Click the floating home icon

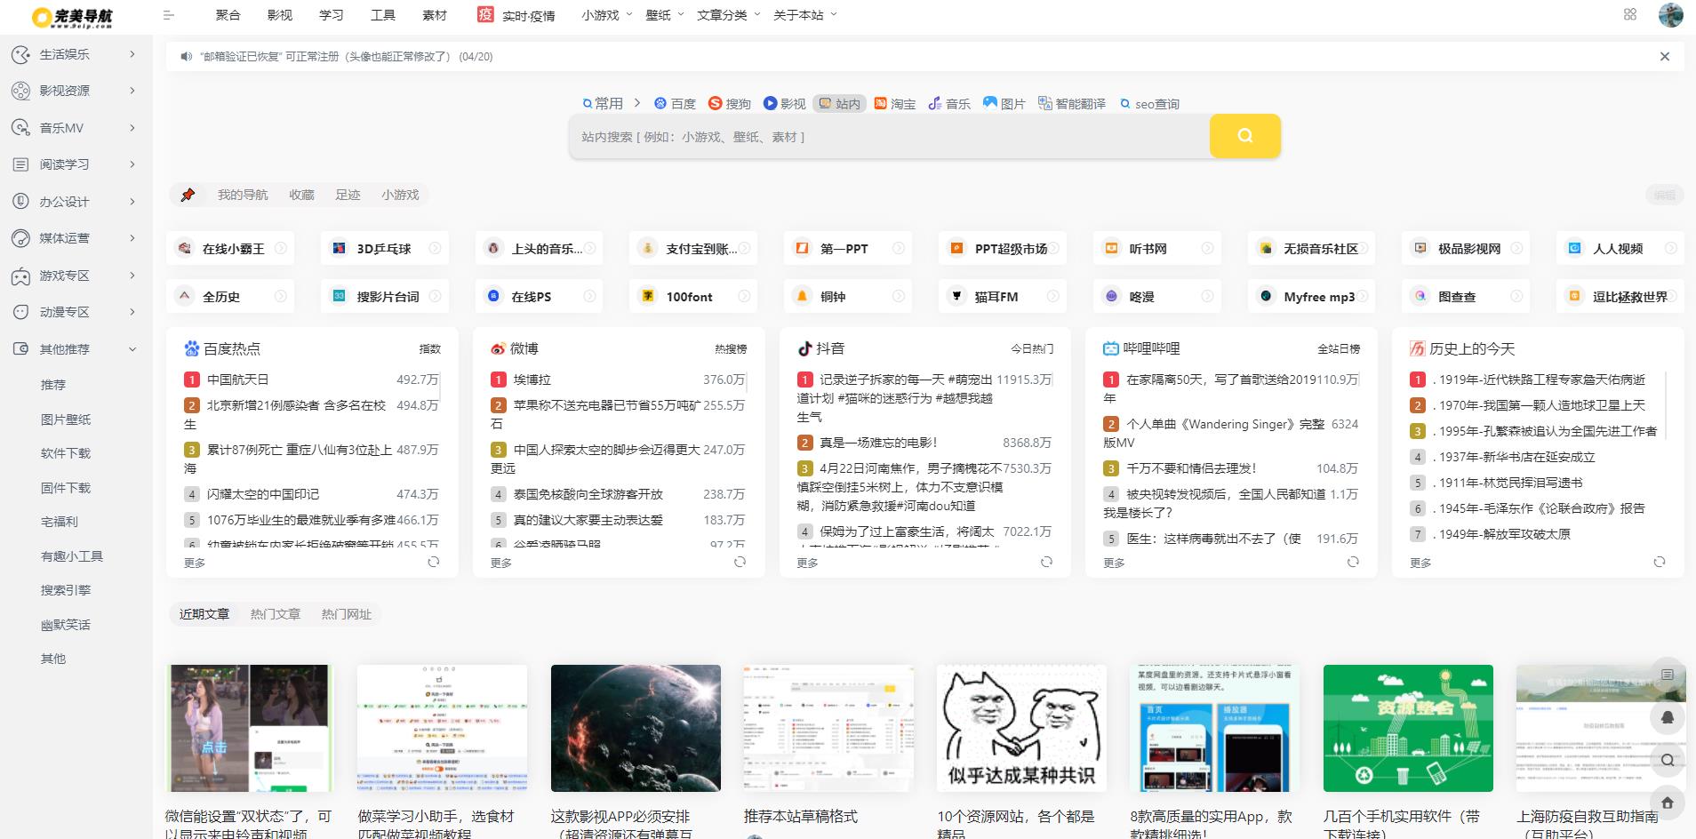pos(1668,803)
